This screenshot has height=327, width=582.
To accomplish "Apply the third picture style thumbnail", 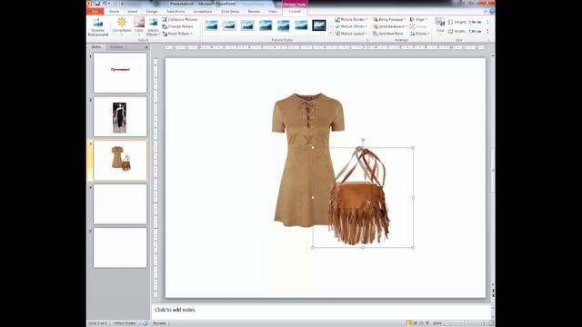I will [247, 25].
